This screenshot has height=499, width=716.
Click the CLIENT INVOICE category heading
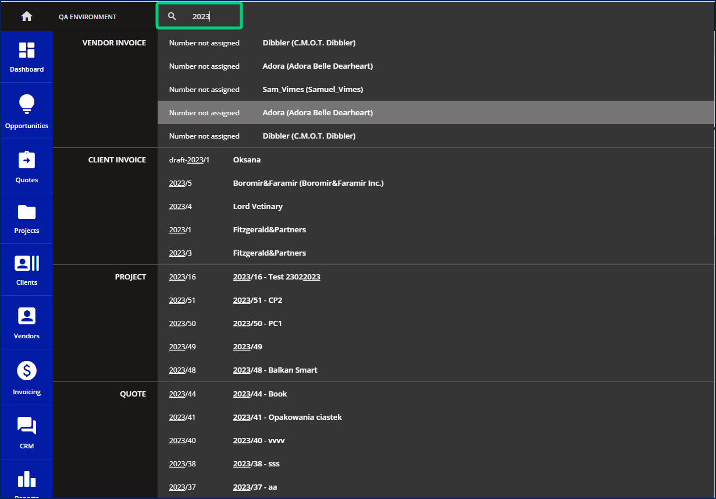[x=117, y=160]
